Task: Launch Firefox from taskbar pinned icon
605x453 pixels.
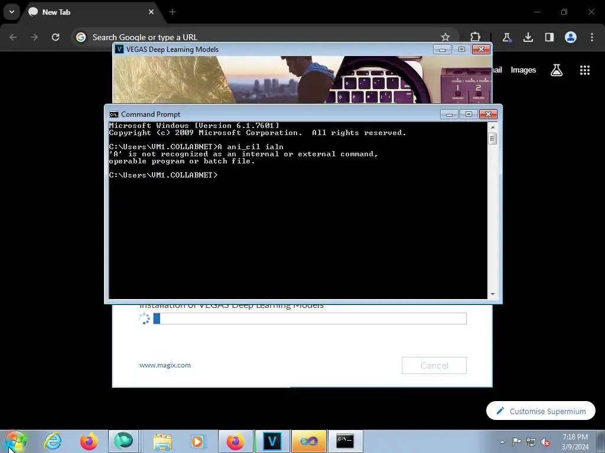Action: coord(89,441)
